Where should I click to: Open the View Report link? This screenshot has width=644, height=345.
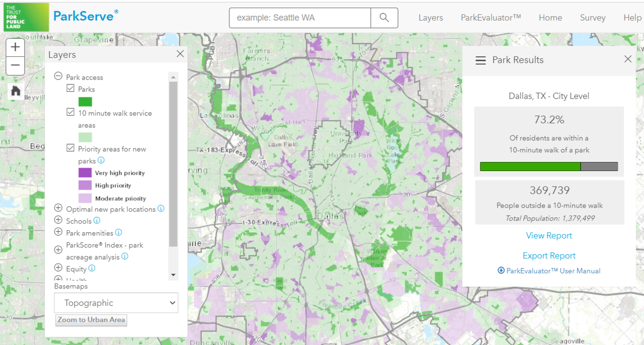(549, 235)
